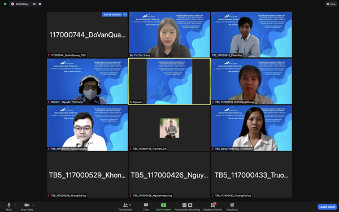Click Ask to Unmute button

(x=112, y=15)
